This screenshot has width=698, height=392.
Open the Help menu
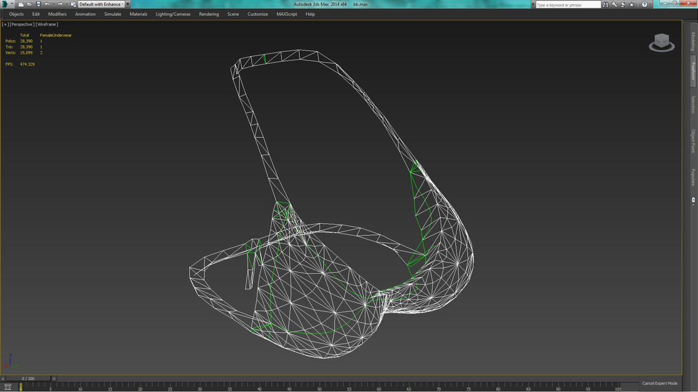click(310, 14)
